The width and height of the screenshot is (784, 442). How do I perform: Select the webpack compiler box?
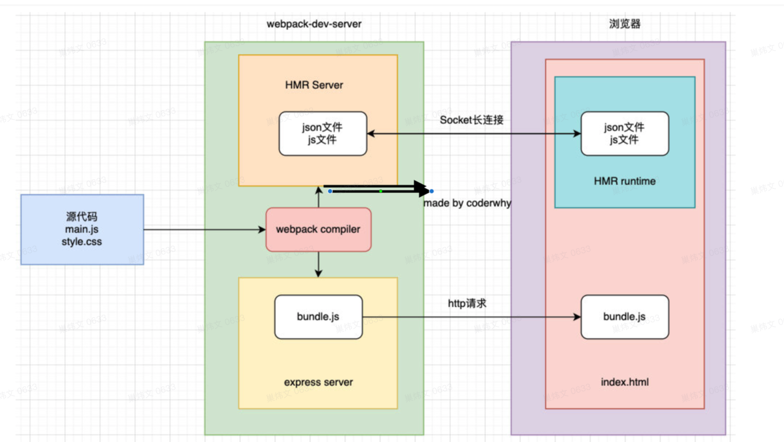[318, 229]
